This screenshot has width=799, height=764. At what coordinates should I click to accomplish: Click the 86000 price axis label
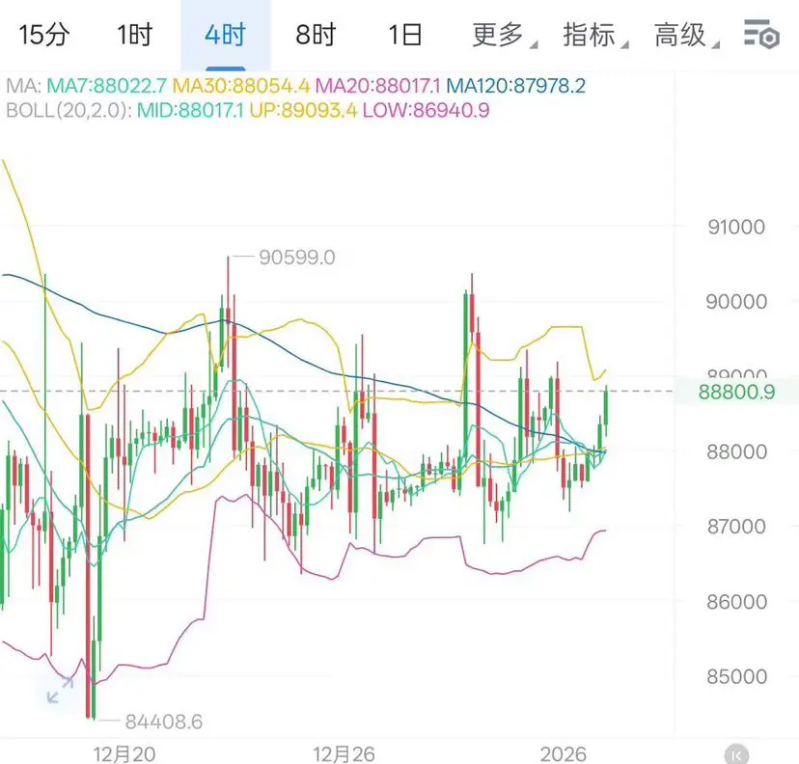pyautogui.click(x=736, y=602)
